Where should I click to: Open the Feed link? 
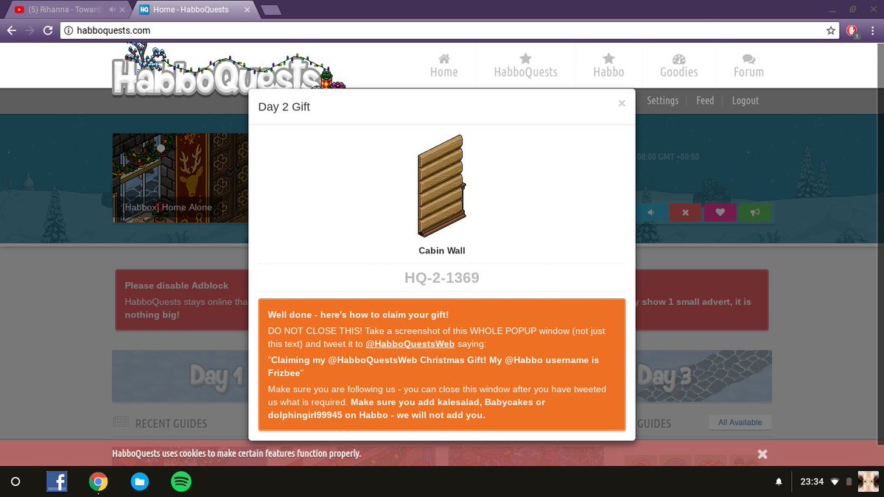(x=705, y=101)
